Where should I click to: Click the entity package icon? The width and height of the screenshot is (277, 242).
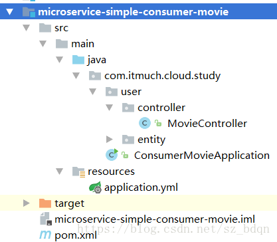[x=128, y=140]
